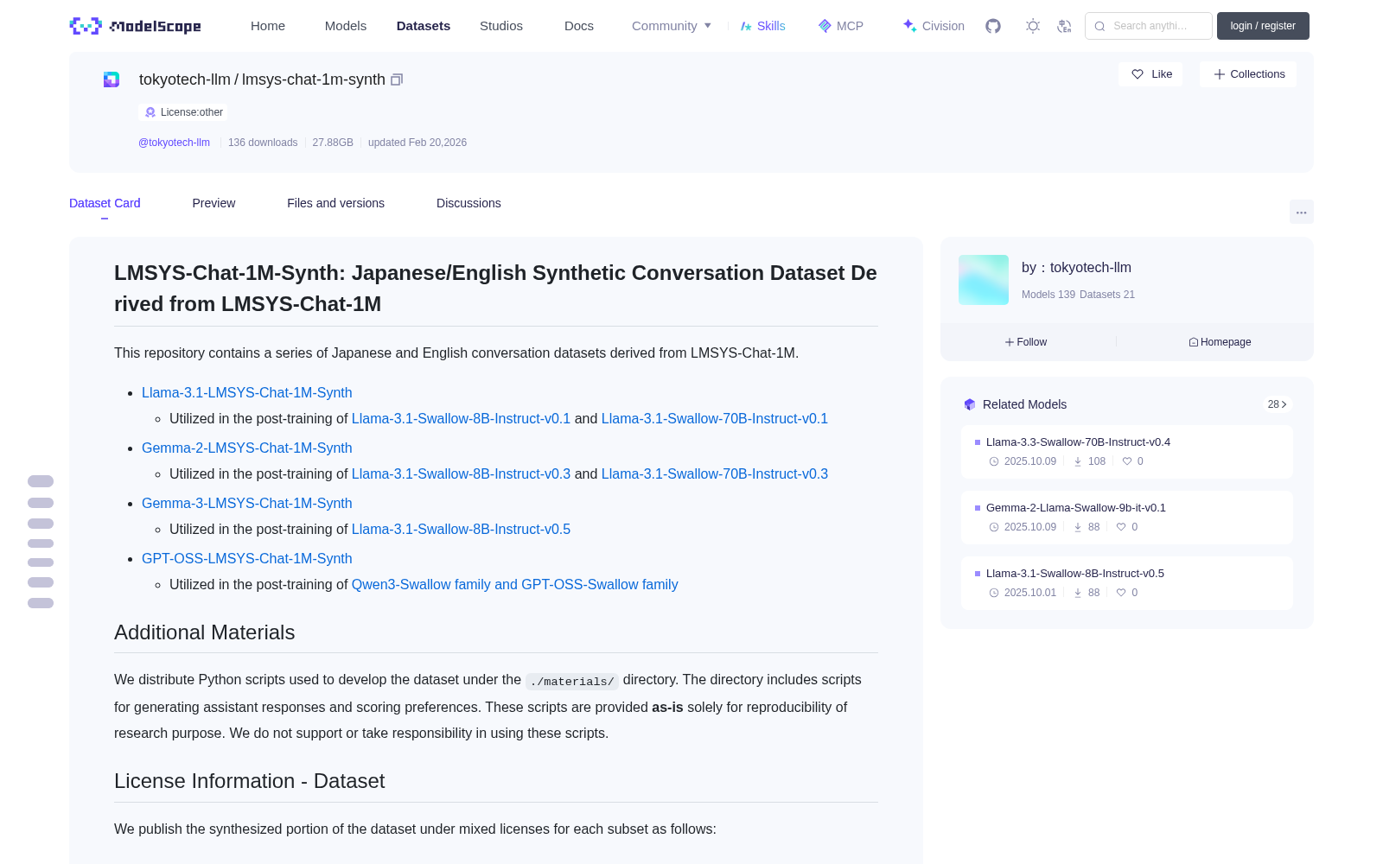This screenshot has height=864, width=1383.
Task: Open Gemma-3-LMSYS-Chat-1M-Synth link
Action: point(247,503)
